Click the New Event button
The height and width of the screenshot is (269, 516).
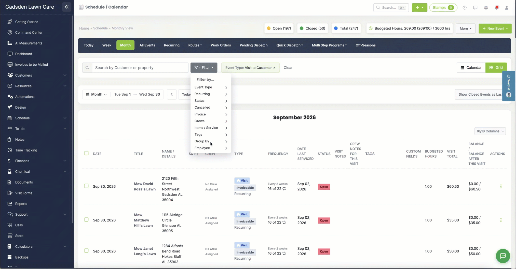(x=495, y=28)
